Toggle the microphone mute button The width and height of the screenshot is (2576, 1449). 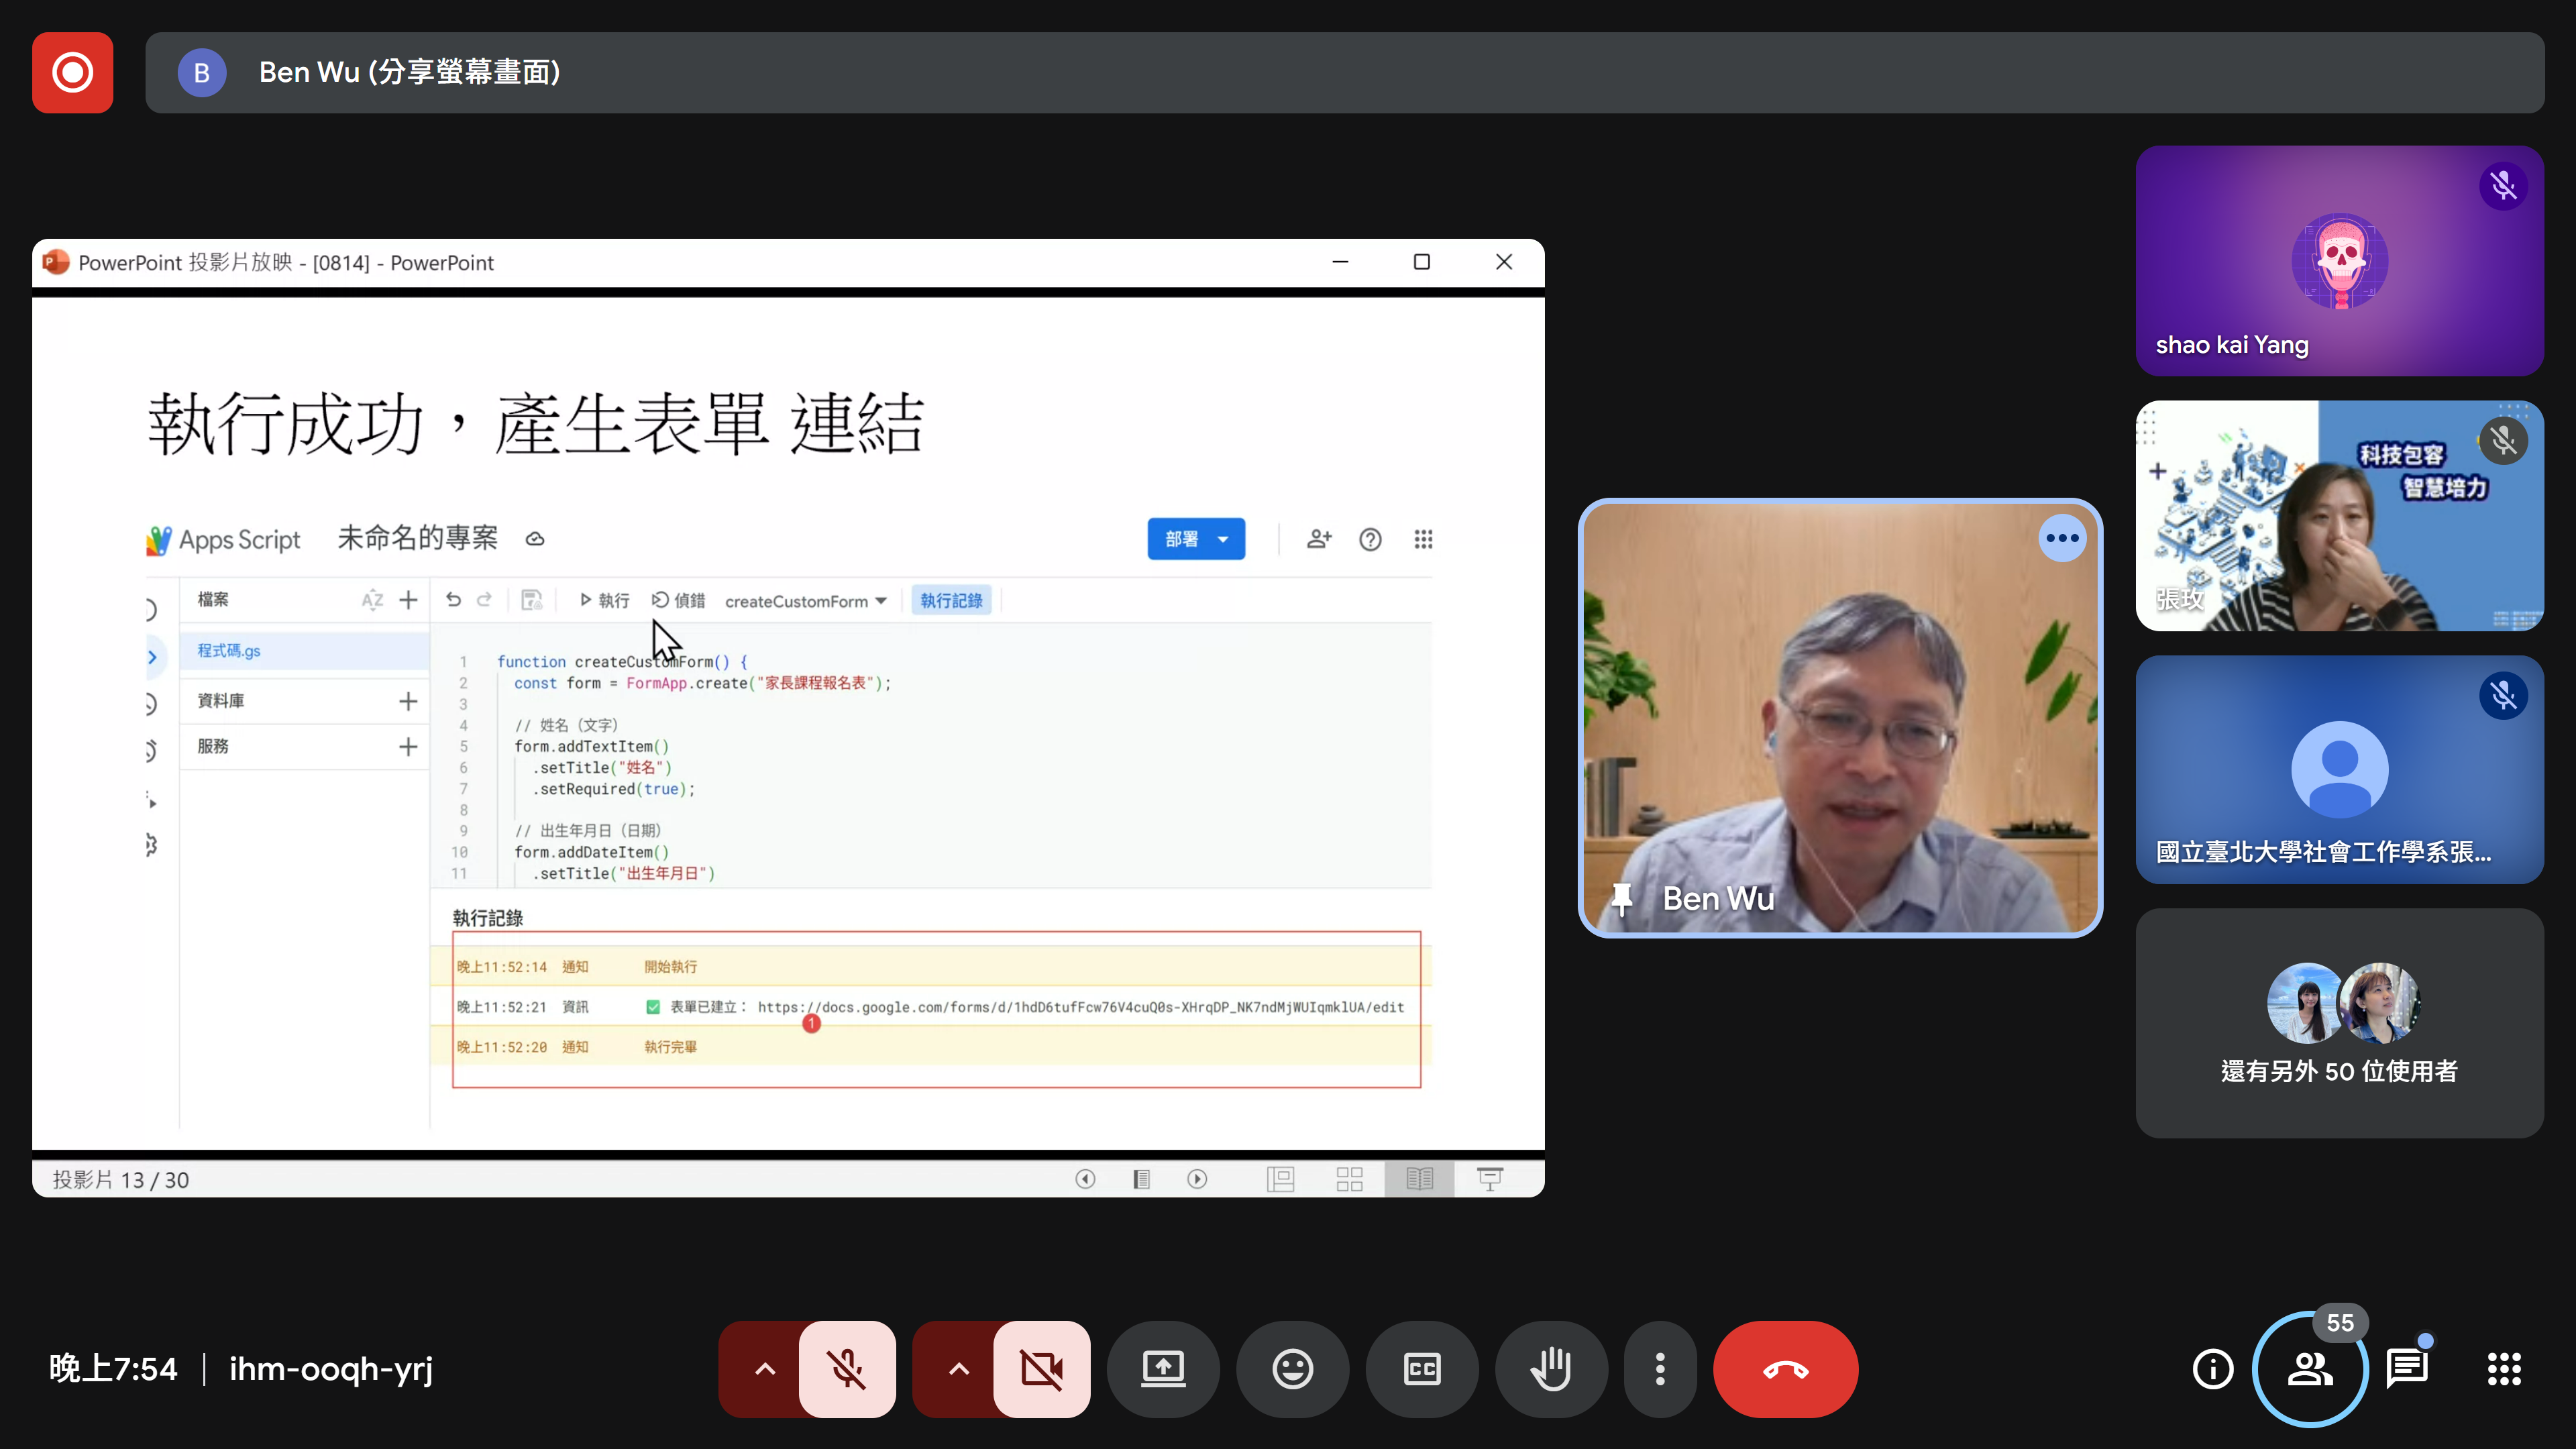point(847,1369)
